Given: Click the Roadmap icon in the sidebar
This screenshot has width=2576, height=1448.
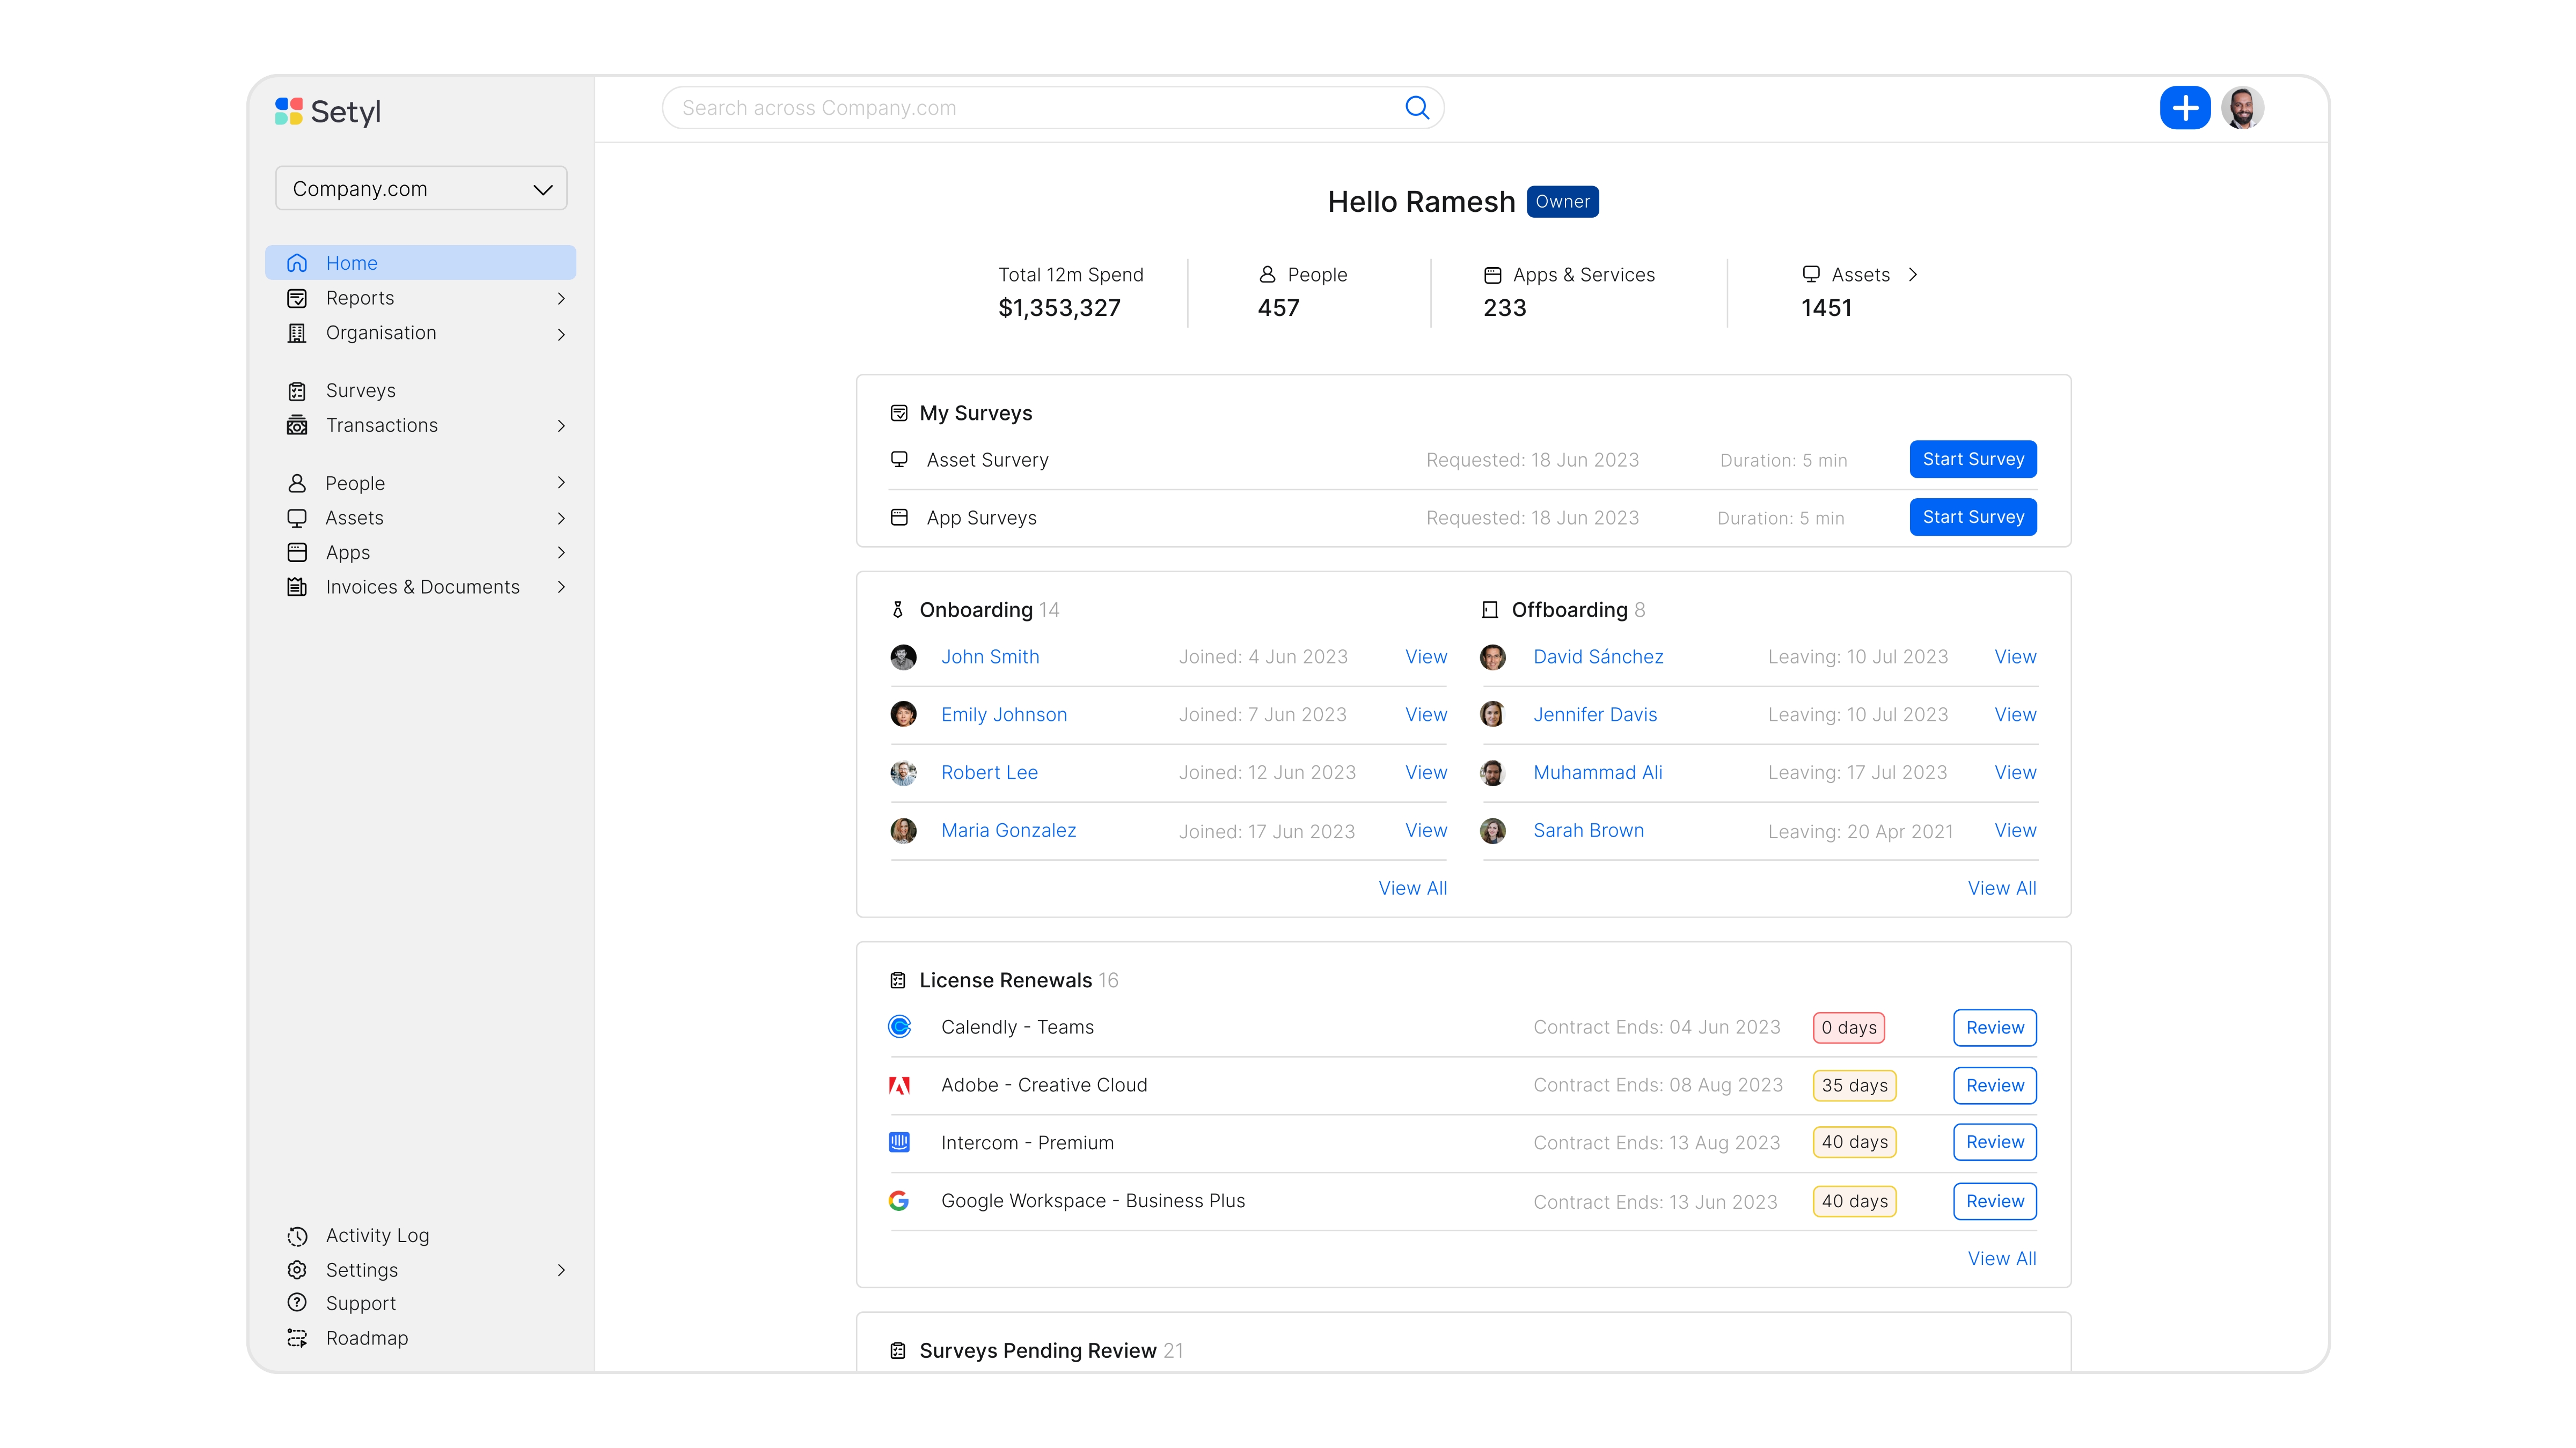Looking at the screenshot, I should 297,1338.
